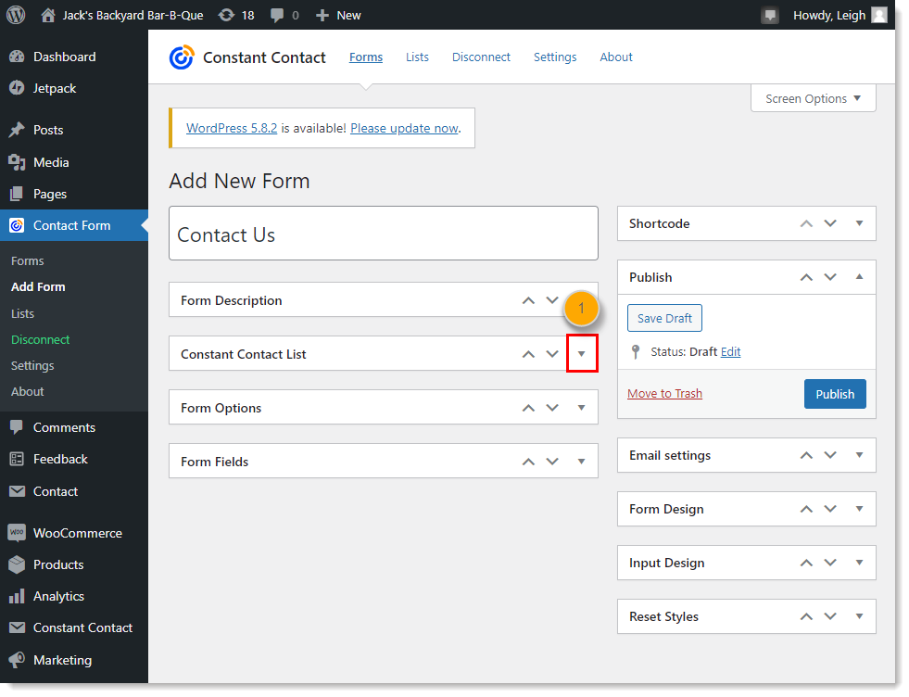
Task: Switch to the Forms tab
Action: [x=366, y=57]
